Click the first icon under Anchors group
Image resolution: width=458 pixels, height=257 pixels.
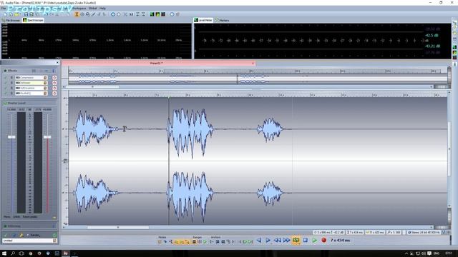click(212, 242)
